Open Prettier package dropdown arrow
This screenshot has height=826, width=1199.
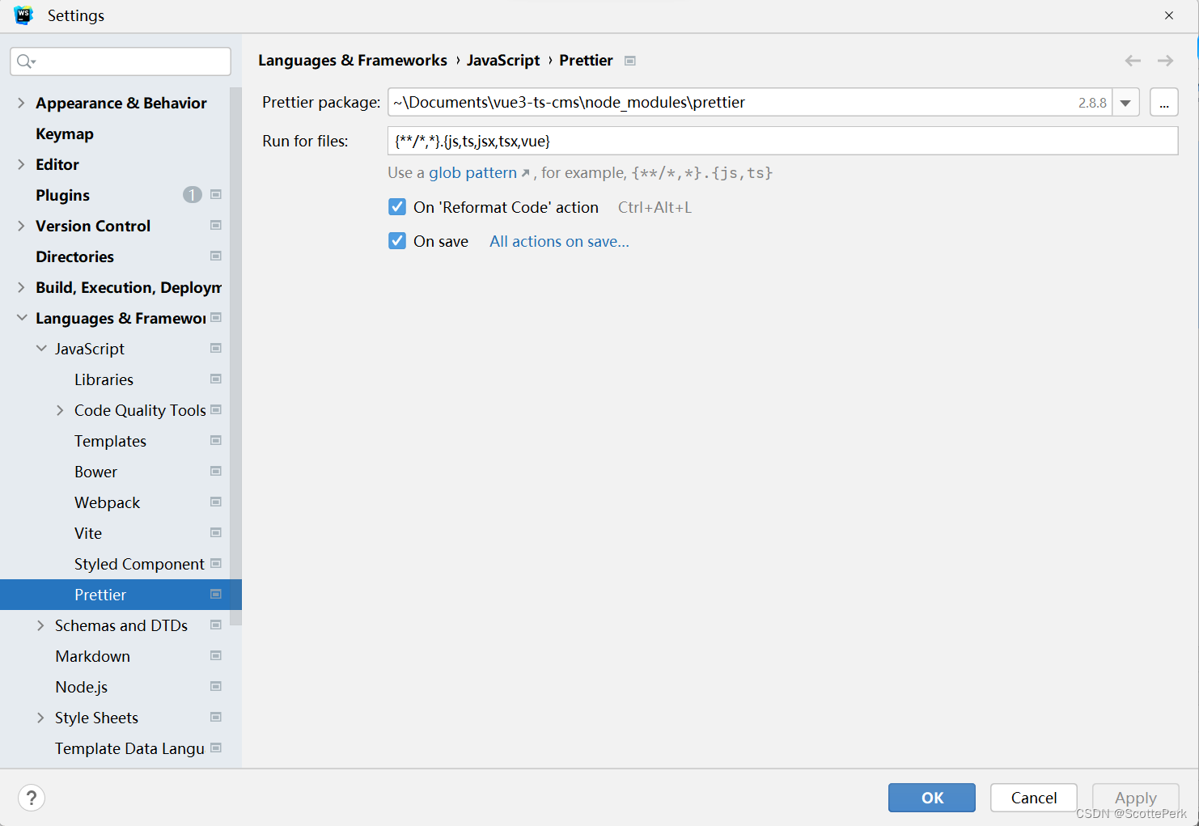pyautogui.click(x=1125, y=103)
